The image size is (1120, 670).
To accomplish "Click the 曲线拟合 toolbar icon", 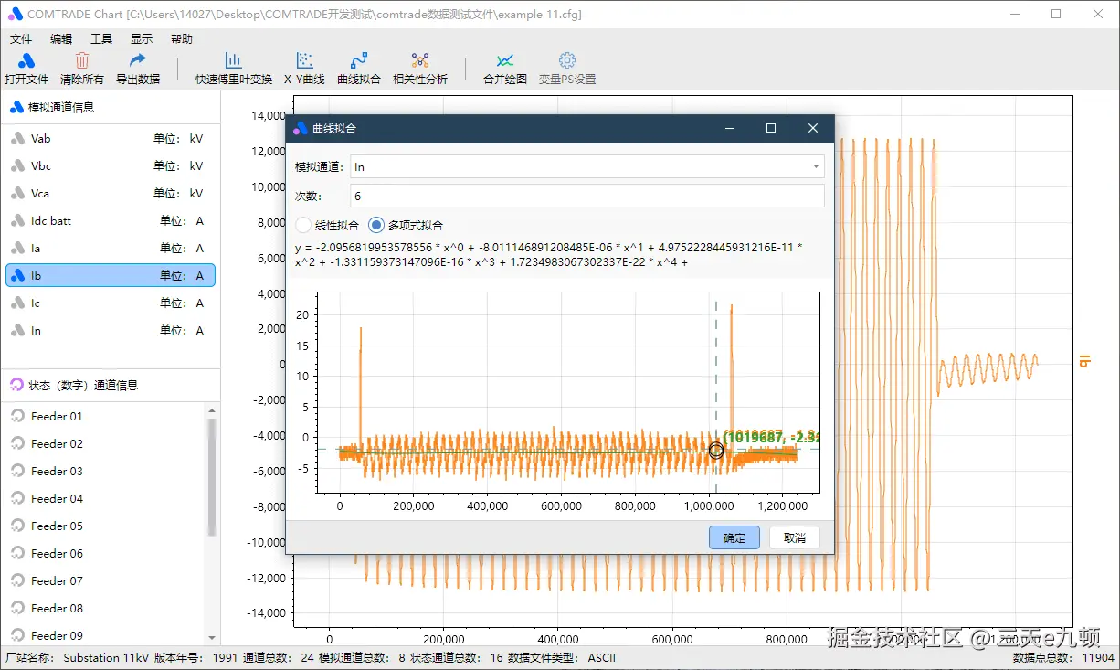I will [x=359, y=61].
